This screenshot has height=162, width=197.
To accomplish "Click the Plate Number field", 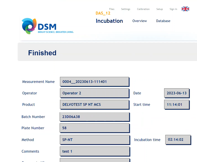I will click(94, 128).
